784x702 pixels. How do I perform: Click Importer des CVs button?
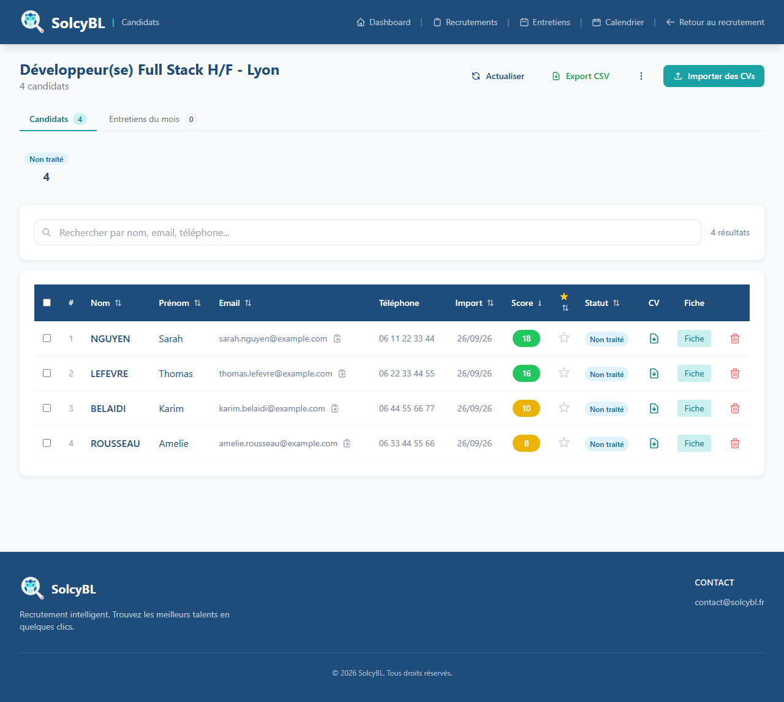(714, 76)
